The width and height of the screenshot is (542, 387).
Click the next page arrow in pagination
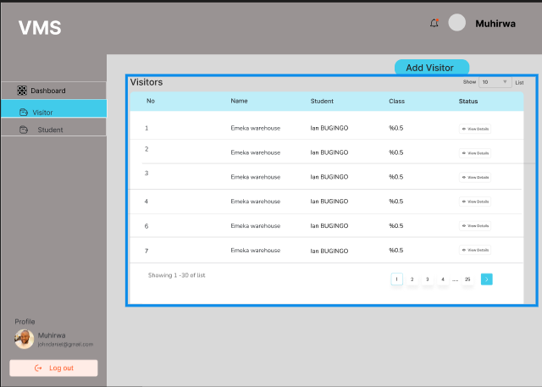(x=486, y=279)
